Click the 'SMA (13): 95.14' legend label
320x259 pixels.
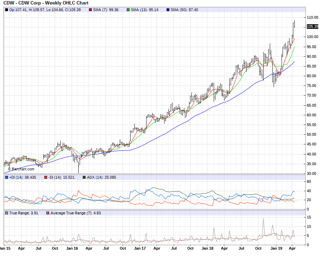point(144,10)
